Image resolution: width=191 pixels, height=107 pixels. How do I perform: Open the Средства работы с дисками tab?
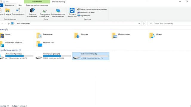37,5
